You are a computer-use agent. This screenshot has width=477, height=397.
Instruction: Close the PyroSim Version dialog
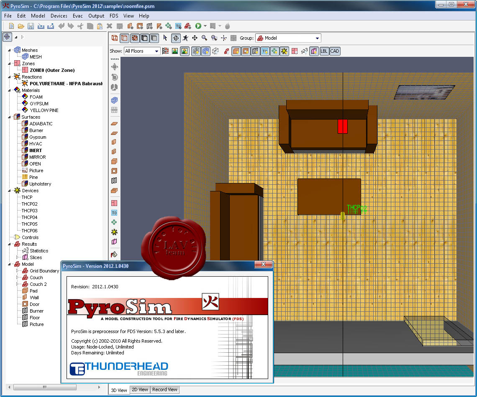click(264, 264)
